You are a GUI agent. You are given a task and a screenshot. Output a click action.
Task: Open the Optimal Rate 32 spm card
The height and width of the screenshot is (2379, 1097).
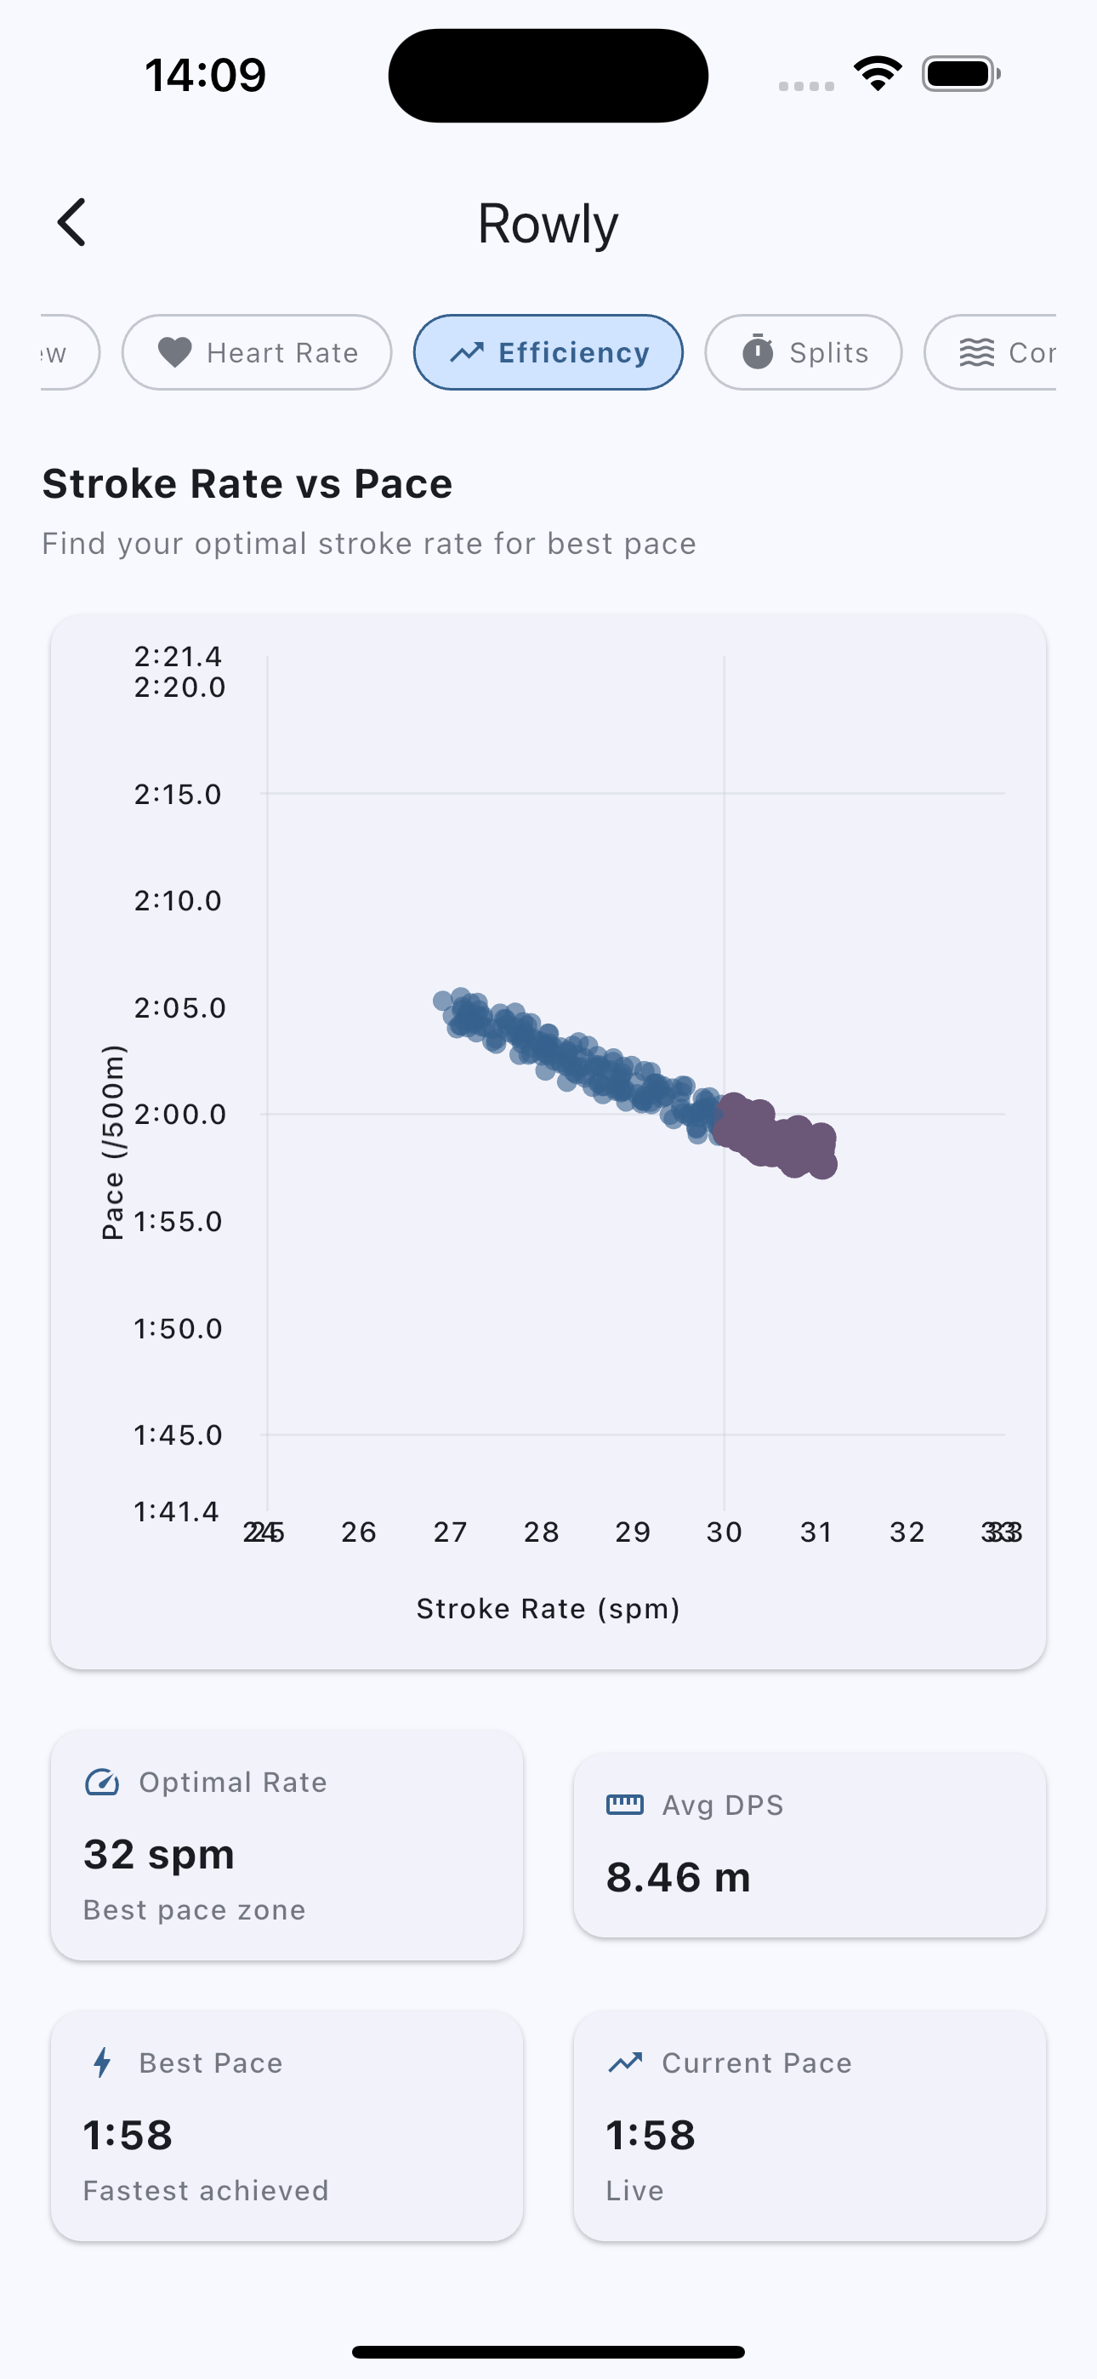[x=287, y=1846]
